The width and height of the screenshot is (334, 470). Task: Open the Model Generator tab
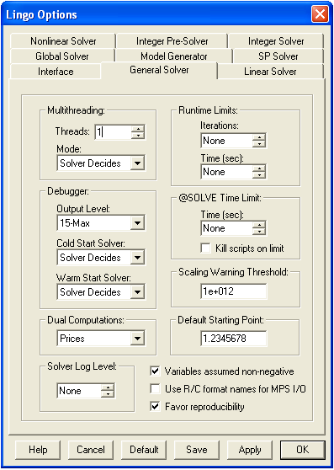pos(174,56)
